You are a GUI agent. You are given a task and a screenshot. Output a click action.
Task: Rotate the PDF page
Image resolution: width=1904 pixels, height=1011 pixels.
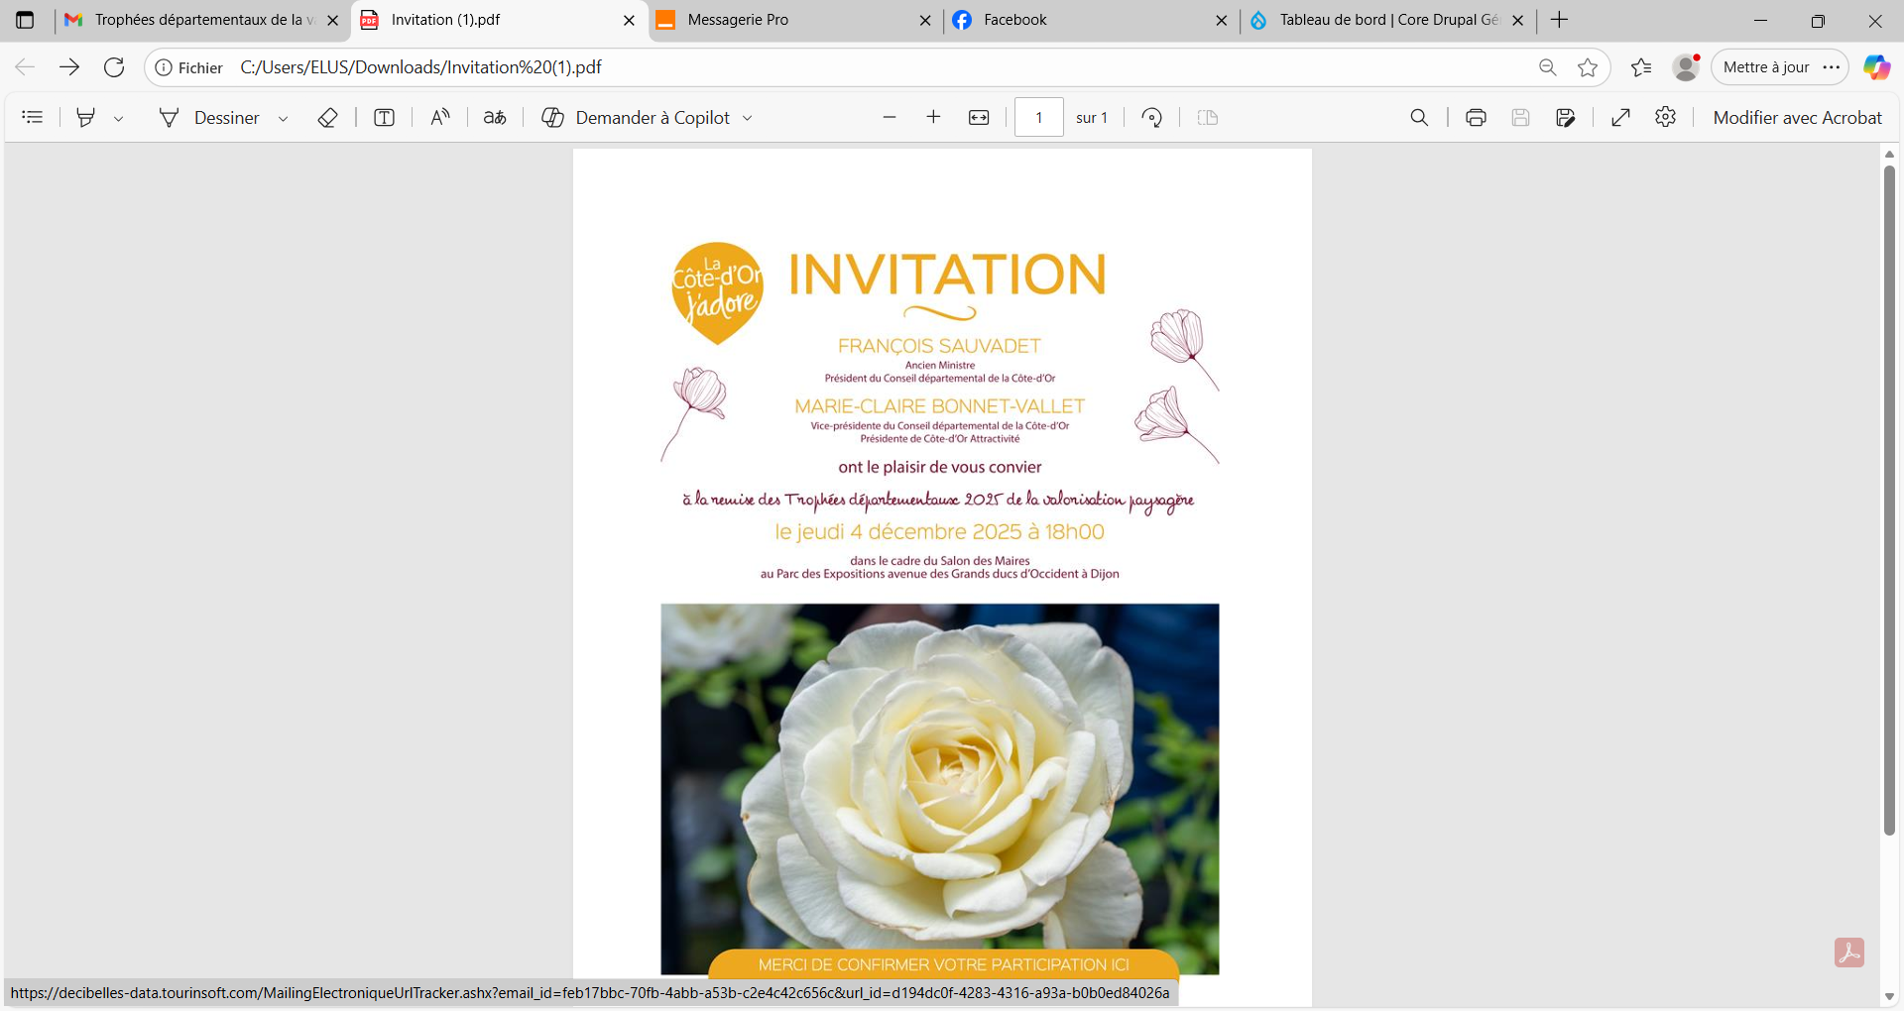tap(1153, 117)
